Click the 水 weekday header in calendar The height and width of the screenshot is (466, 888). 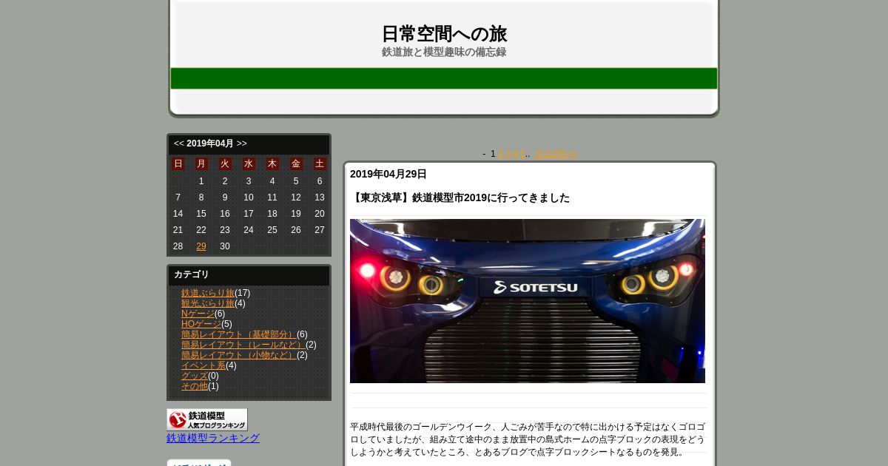[249, 163]
